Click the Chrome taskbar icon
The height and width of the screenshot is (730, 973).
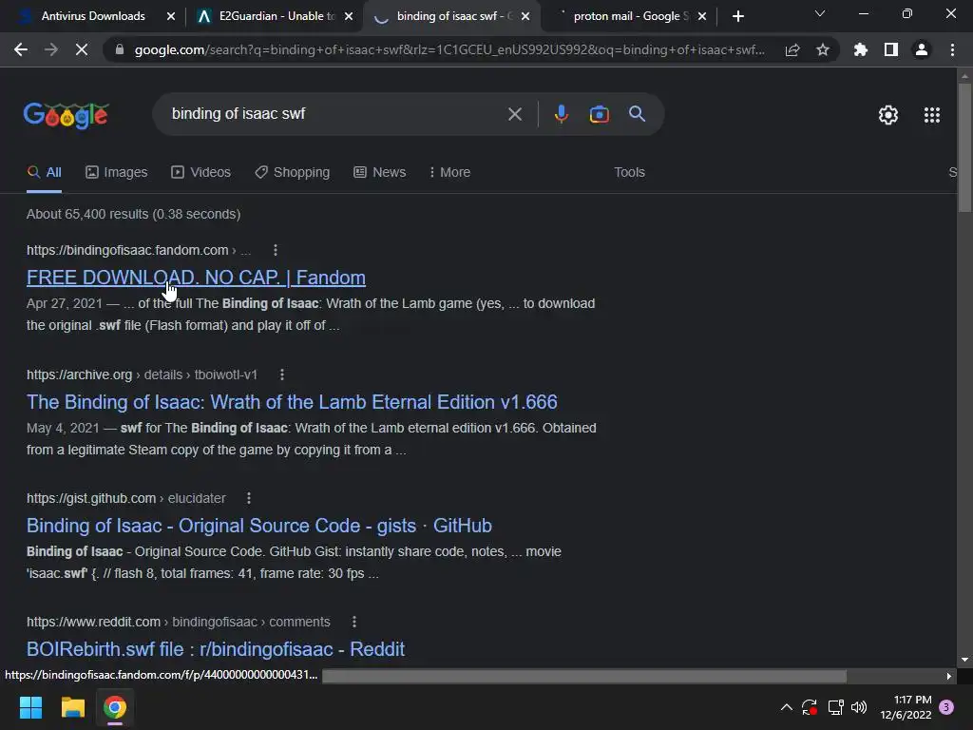(115, 707)
